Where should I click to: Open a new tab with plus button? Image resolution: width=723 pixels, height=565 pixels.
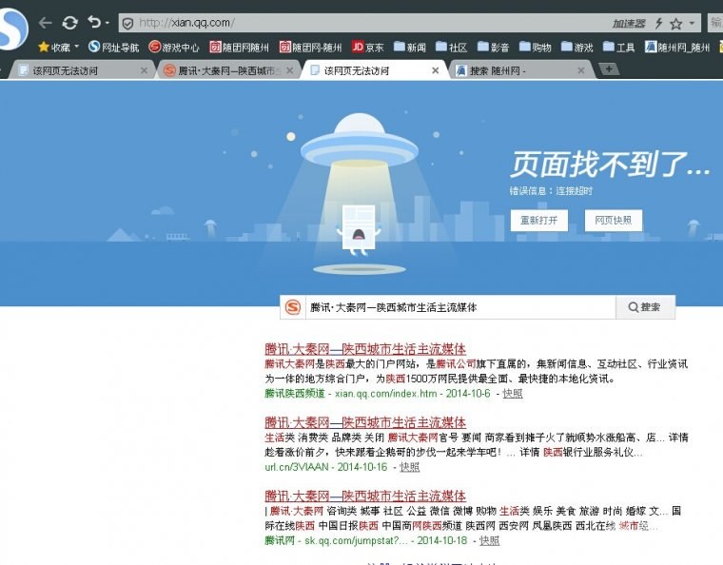click(x=609, y=69)
